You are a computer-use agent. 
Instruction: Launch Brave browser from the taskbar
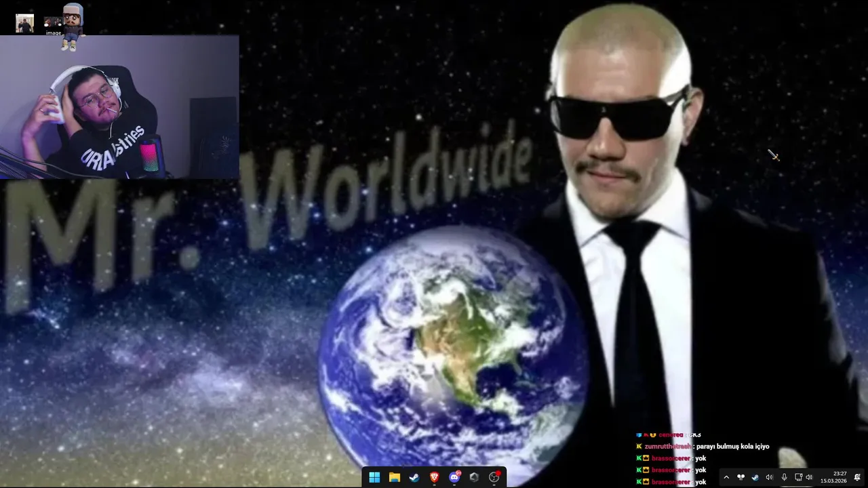(x=434, y=477)
